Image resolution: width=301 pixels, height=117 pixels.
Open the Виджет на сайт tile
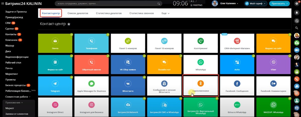(x=273, y=43)
